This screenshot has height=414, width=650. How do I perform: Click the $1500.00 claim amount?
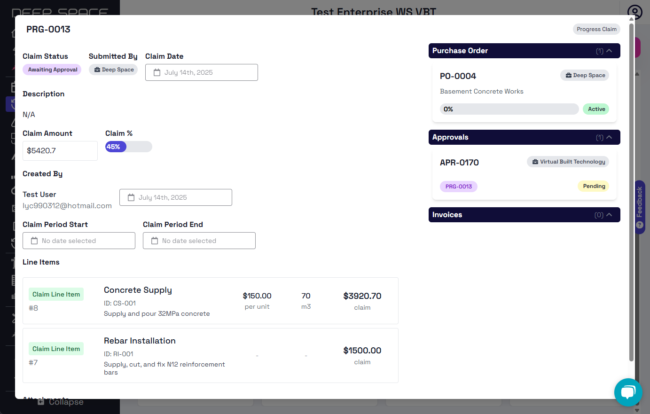pyautogui.click(x=362, y=351)
